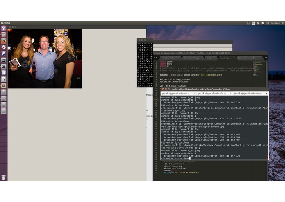The height and width of the screenshot is (202, 285).
Task: Click the 'convert file: convert_19.jpg' terminal line
Action: click(180, 129)
